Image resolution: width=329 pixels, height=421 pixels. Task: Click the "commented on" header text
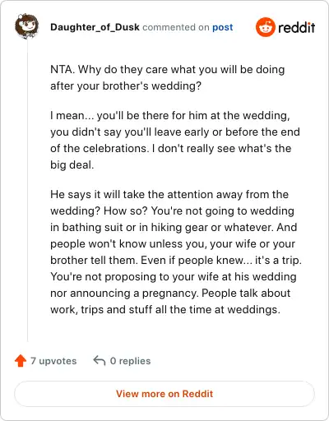(176, 27)
